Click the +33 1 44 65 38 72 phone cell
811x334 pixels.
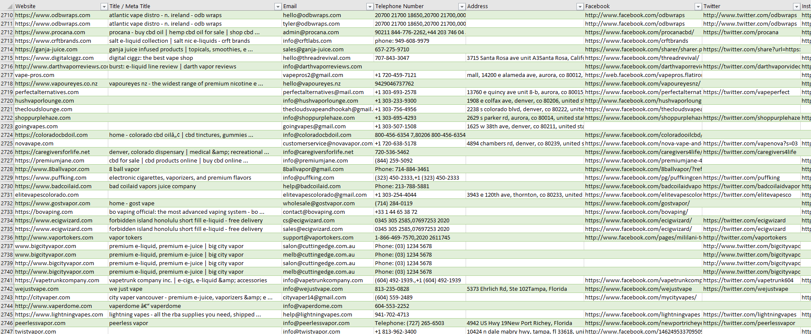(x=419, y=212)
